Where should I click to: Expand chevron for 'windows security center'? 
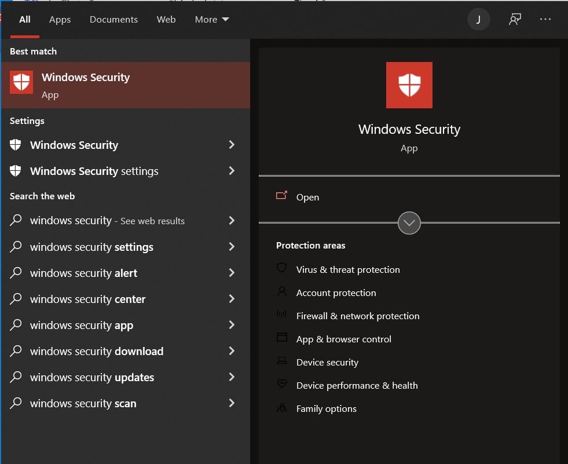tap(232, 299)
